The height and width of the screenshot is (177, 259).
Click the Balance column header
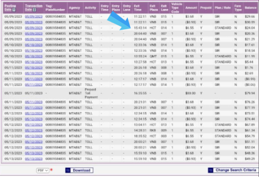tap(250, 7)
